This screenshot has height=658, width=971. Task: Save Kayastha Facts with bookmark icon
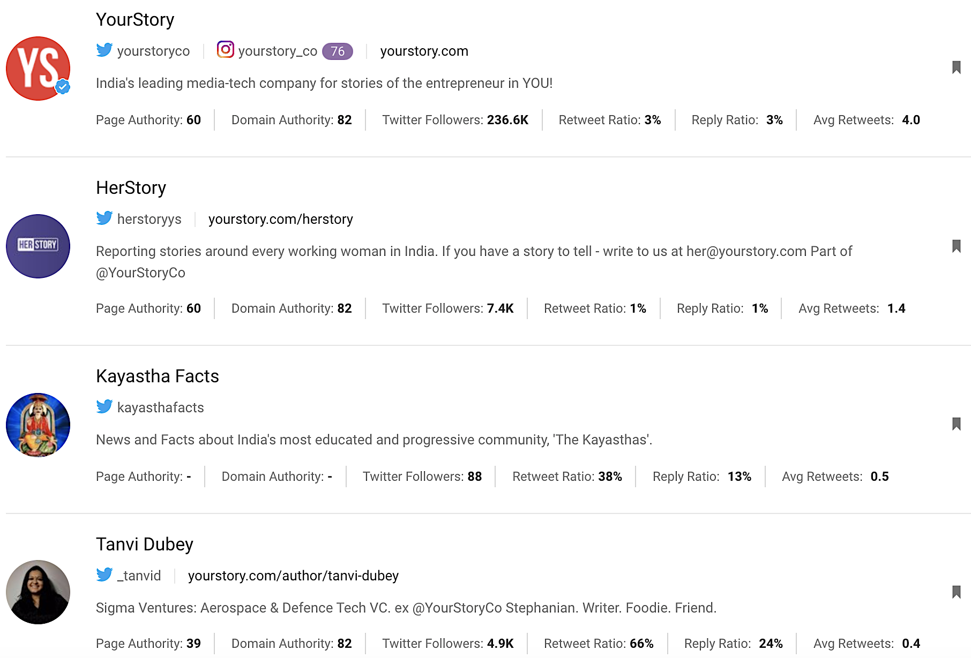click(x=956, y=424)
